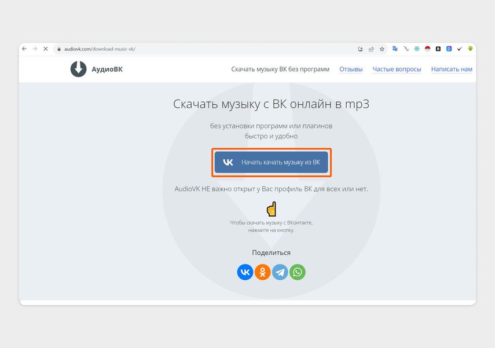This screenshot has height=348, width=495.
Task: Stop page loading with the X icon
Action: pos(46,49)
